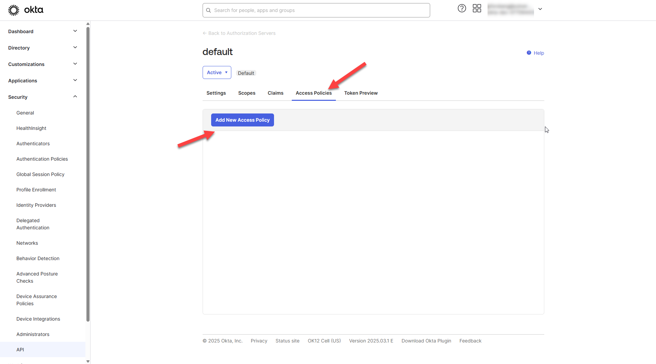
Task: Open the apps grid icon
Action: [x=477, y=9]
